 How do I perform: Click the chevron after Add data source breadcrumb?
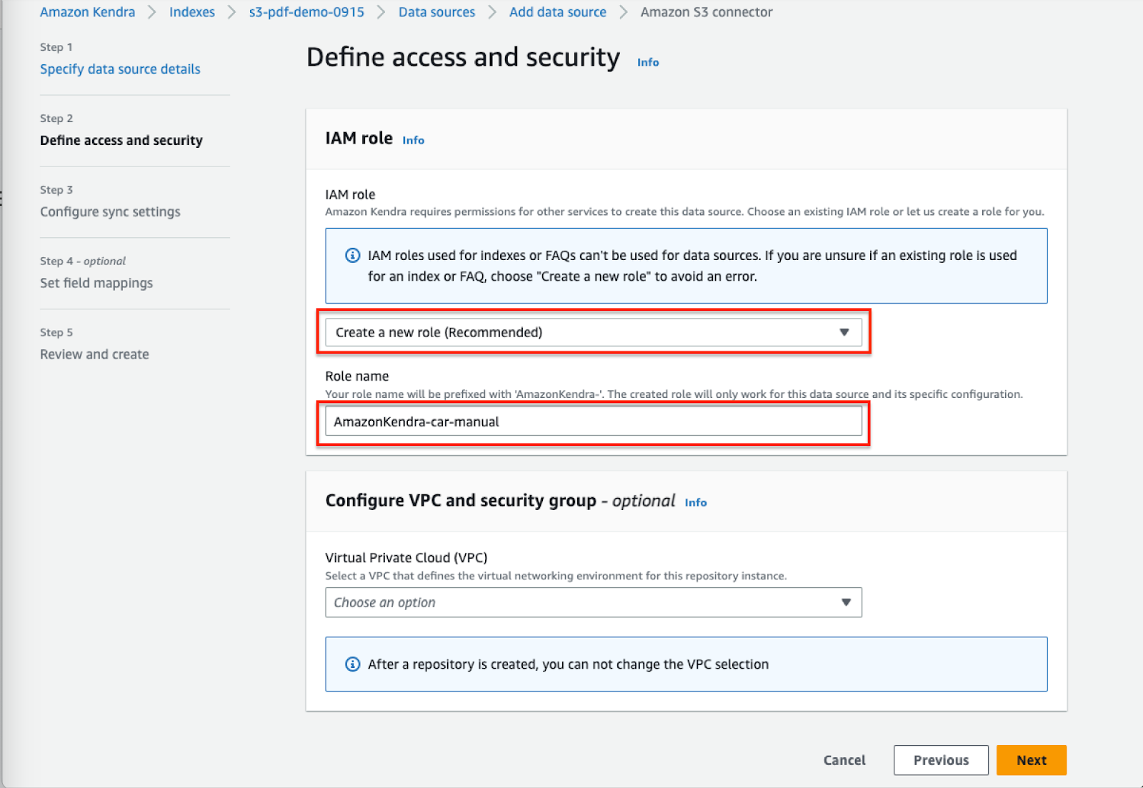click(624, 12)
